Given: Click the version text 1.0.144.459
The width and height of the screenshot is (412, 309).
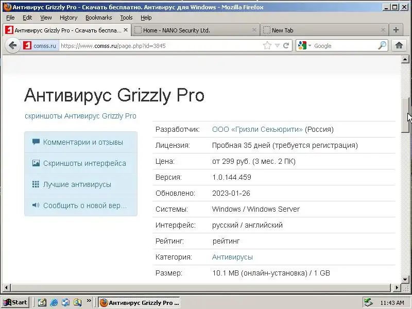Looking at the screenshot, I should (232, 177).
